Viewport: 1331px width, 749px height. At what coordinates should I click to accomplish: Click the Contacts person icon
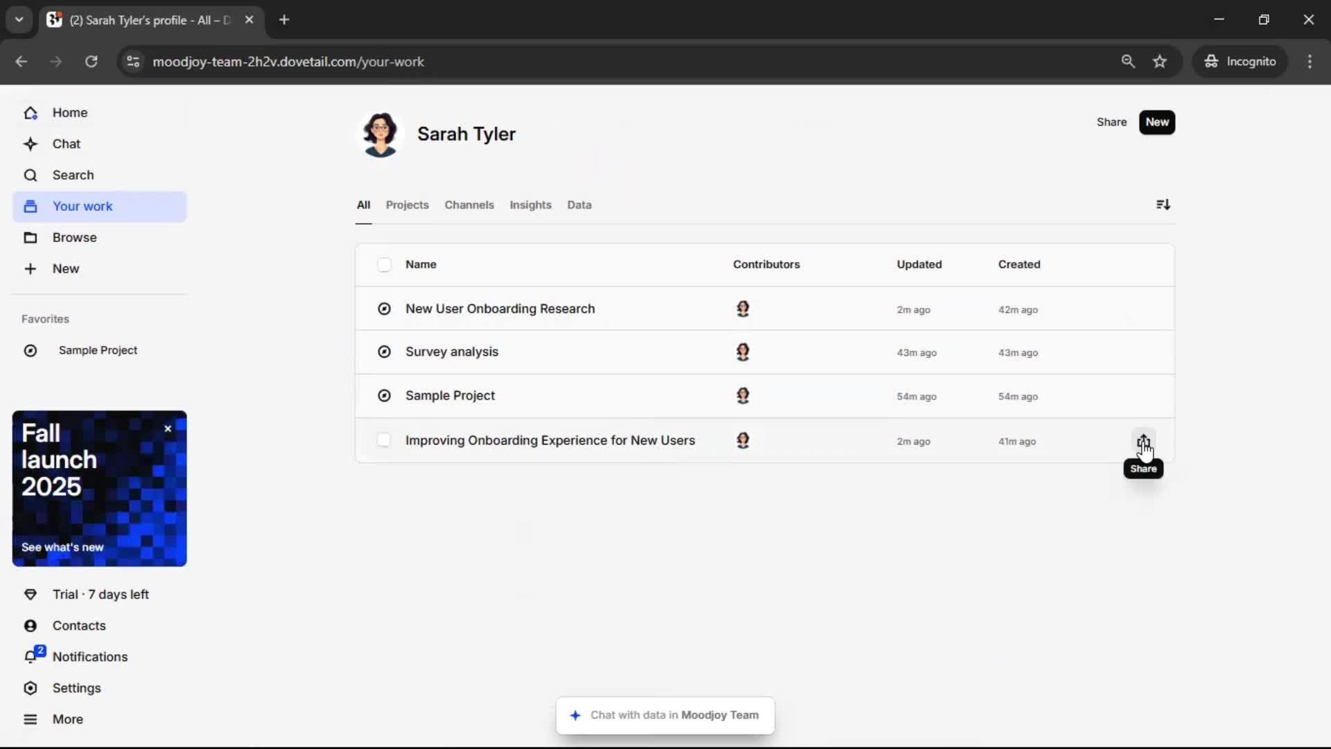point(31,626)
